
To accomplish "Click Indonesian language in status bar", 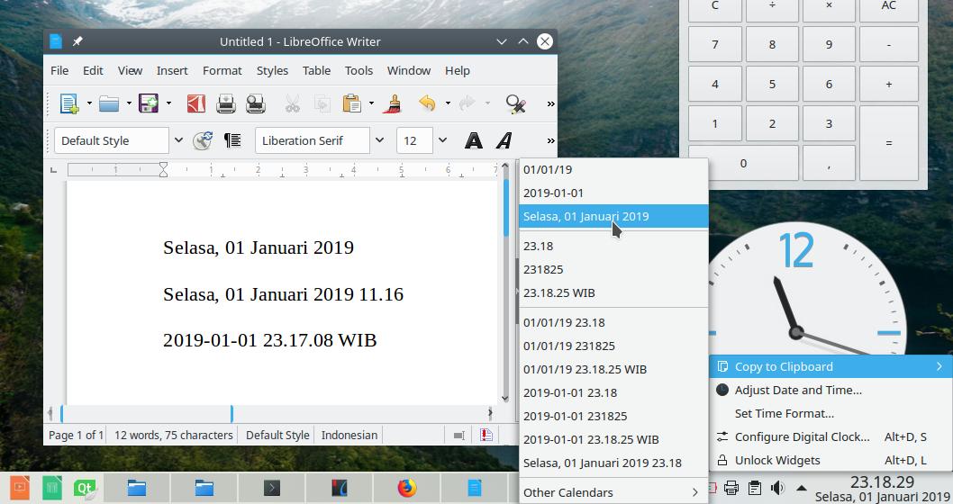I will click(x=349, y=435).
